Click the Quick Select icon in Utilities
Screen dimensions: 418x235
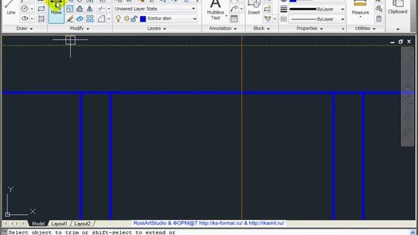click(x=379, y=8)
